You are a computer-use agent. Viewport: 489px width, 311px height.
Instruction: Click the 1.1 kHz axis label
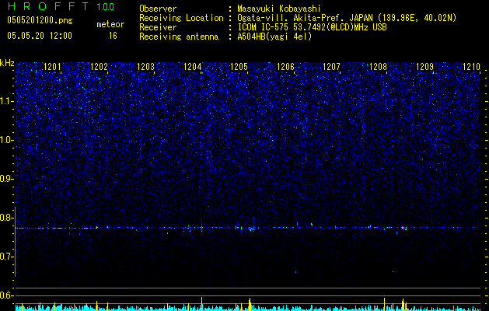click(x=7, y=101)
